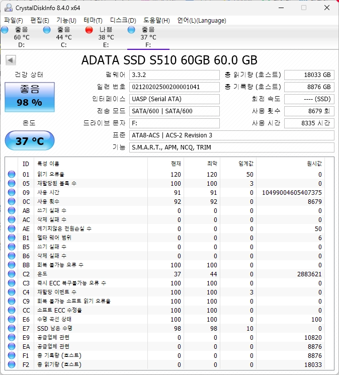Click the transfer mode SATA/600 field
The width and height of the screenshot is (339, 375).
(x=175, y=111)
